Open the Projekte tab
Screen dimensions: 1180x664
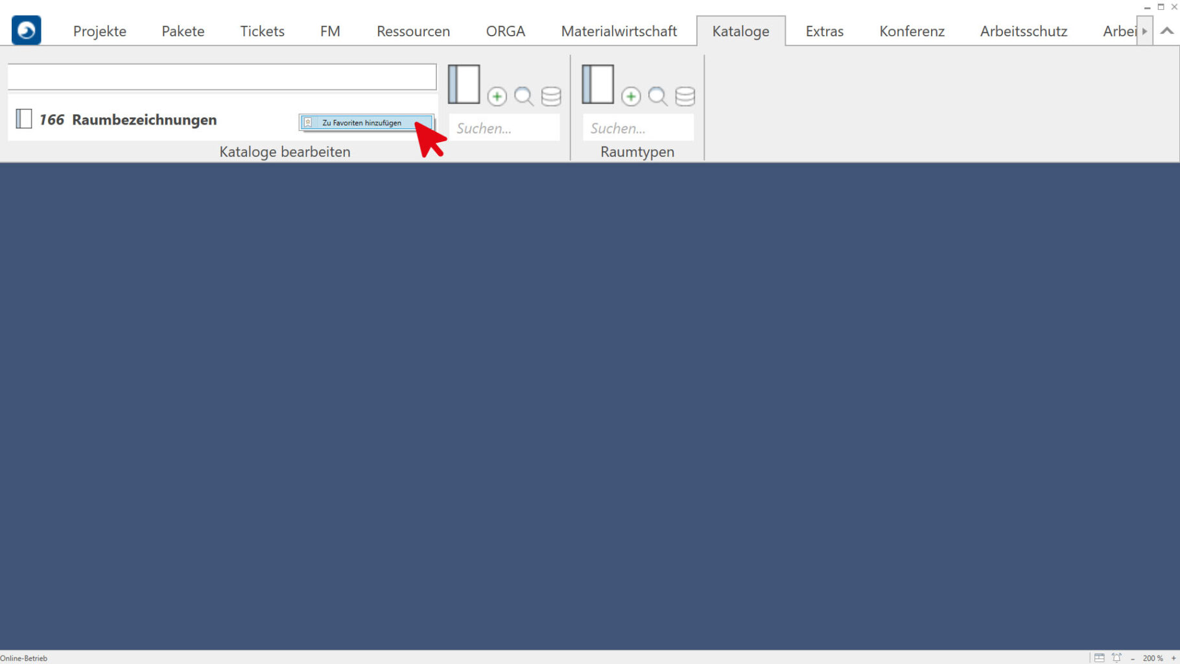click(x=99, y=31)
